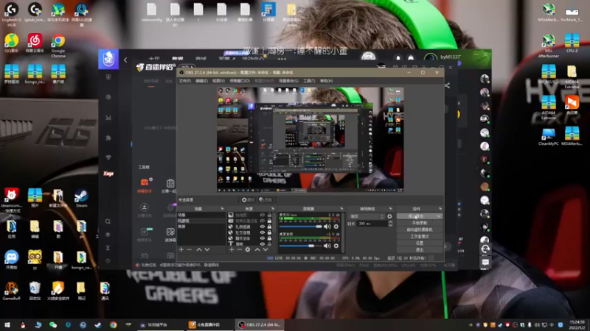
Task: Mute 麦克风/Aux speaker icon
Action: [x=327, y=227]
